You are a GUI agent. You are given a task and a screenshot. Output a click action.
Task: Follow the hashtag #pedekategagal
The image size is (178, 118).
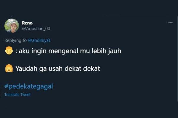(x=29, y=86)
